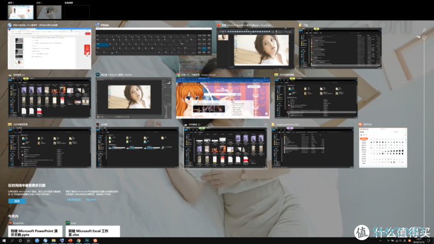Switch to the Desktop 2 thumbnail

(49, 12)
